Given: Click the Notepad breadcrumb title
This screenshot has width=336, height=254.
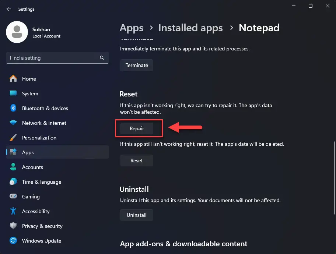Looking at the screenshot, I should [x=259, y=28].
